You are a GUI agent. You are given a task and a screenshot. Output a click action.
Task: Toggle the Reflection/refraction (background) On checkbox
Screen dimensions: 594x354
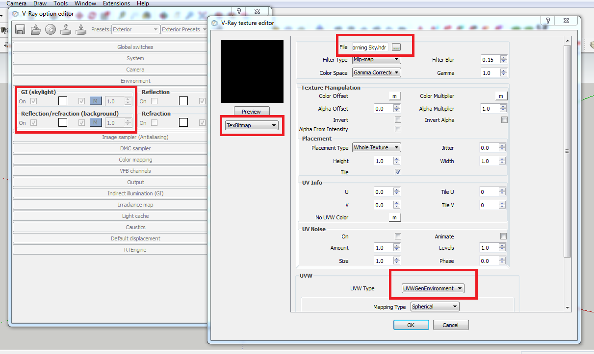33,123
